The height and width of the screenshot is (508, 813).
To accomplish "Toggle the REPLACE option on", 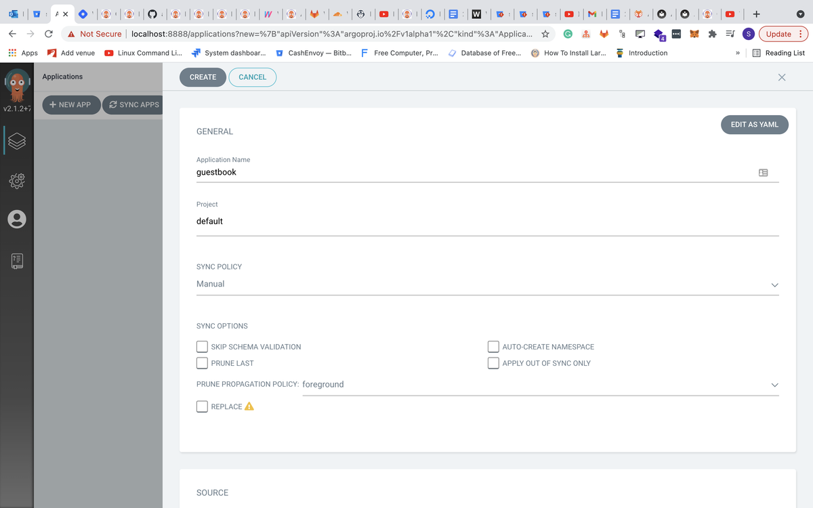I will click(x=202, y=406).
